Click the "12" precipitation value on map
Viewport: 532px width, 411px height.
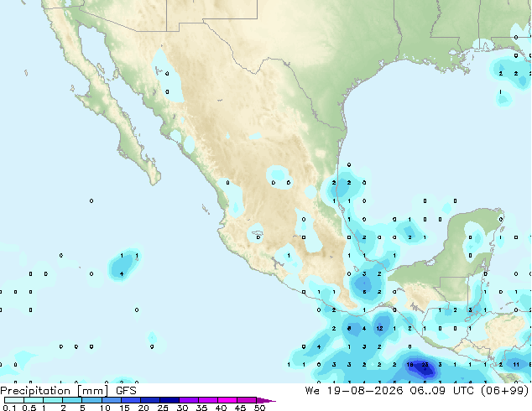point(379,328)
